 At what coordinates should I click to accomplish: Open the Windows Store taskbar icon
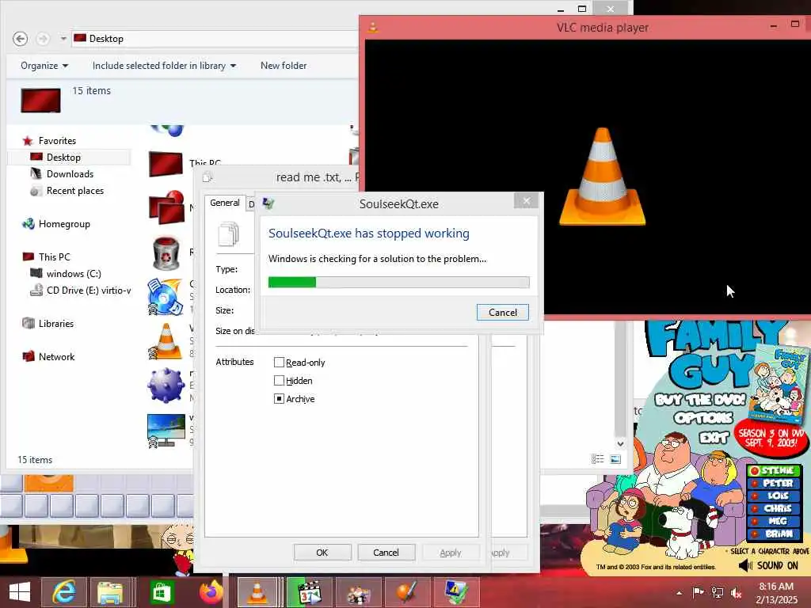(x=162, y=592)
